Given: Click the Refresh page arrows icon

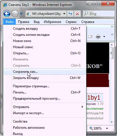Looking at the screenshot, I should [x=70, y=14].
